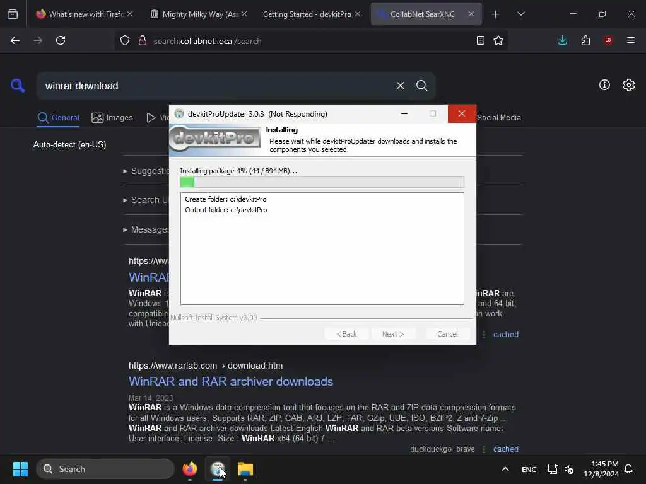Close the Getting Started devkitPro tab
The width and height of the screenshot is (646, 484).
click(x=358, y=14)
